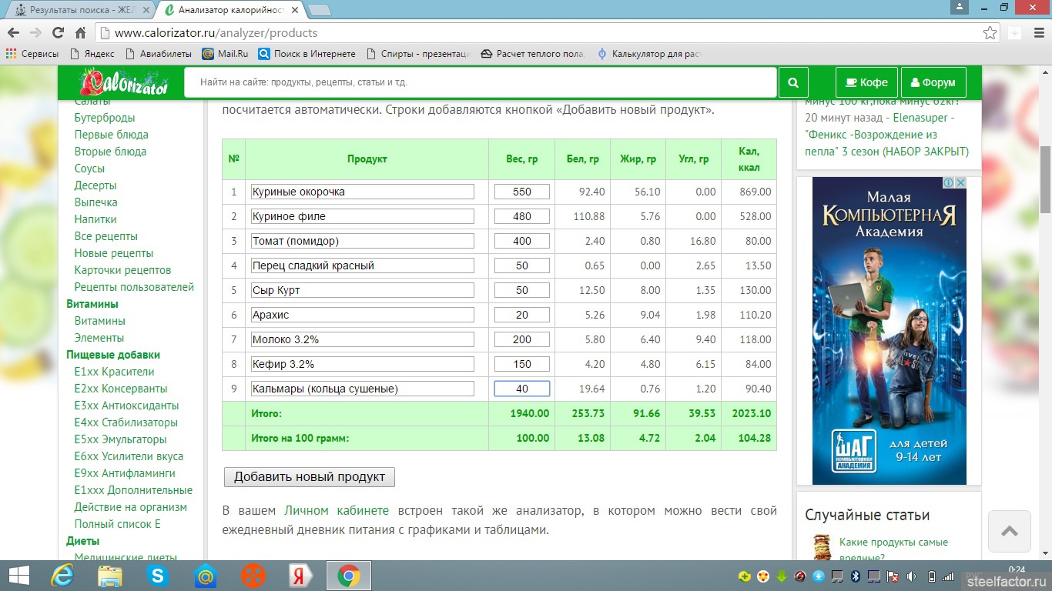Close the ad with the X icon

point(960,182)
